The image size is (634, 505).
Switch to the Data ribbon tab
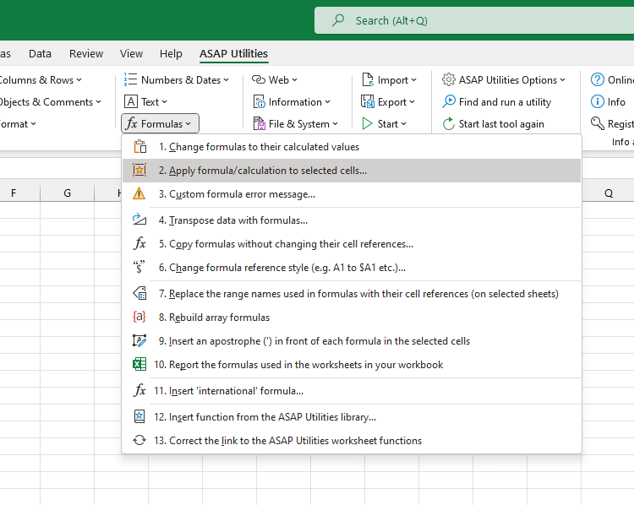pos(40,54)
